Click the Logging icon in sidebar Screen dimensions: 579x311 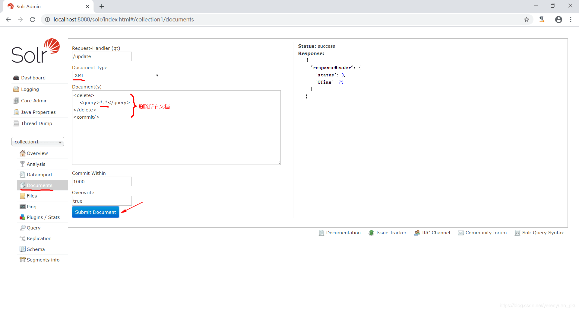click(16, 89)
